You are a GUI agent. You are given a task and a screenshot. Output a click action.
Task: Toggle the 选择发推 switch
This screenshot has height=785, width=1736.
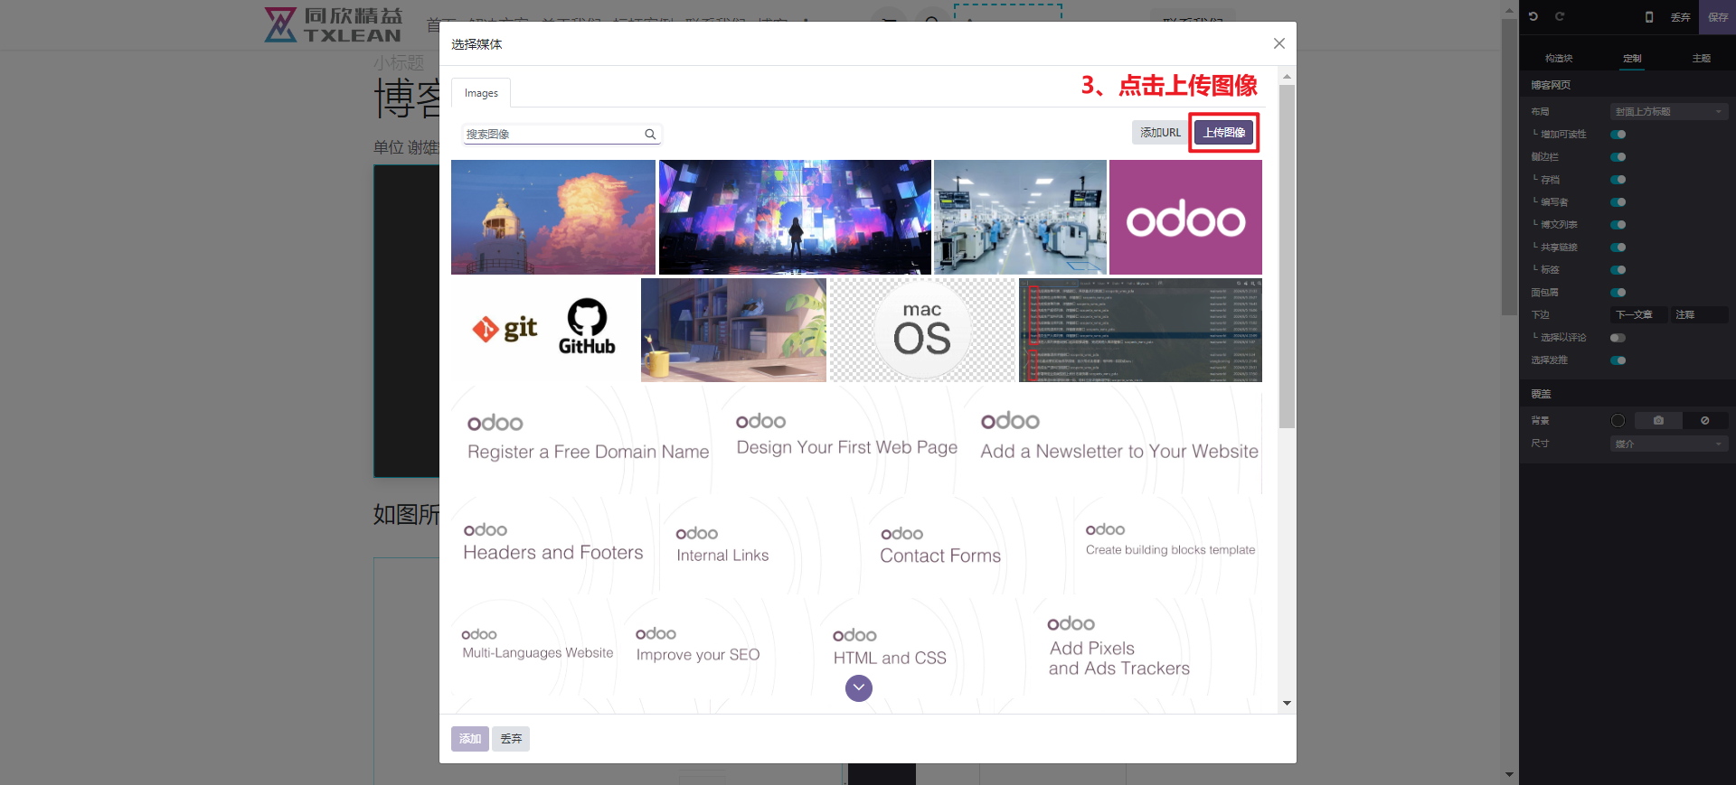(x=1618, y=360)
